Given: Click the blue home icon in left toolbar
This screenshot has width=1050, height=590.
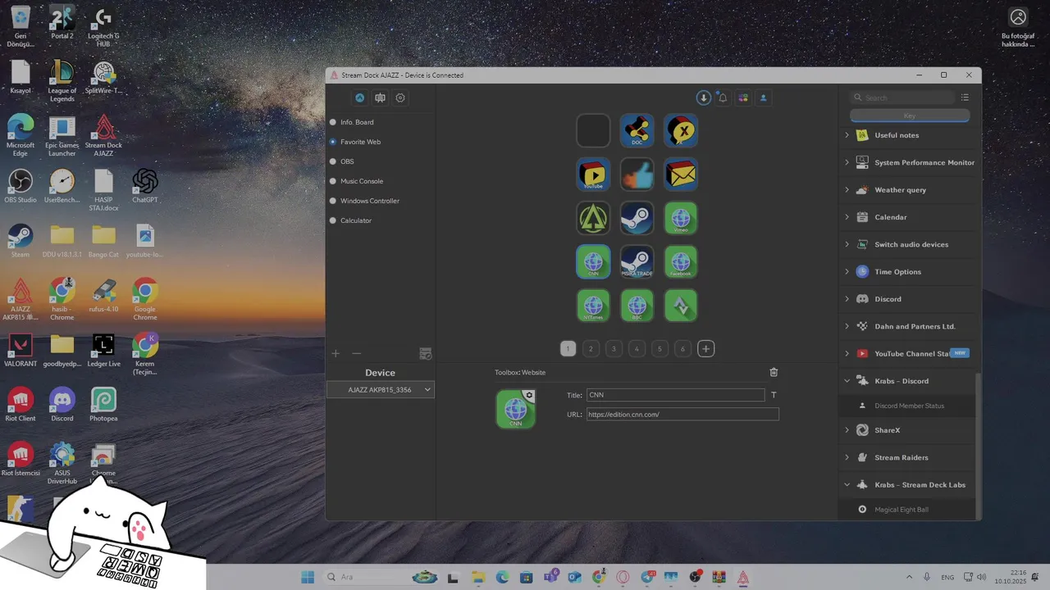Looking at the screenshot, I should (359, 98).
